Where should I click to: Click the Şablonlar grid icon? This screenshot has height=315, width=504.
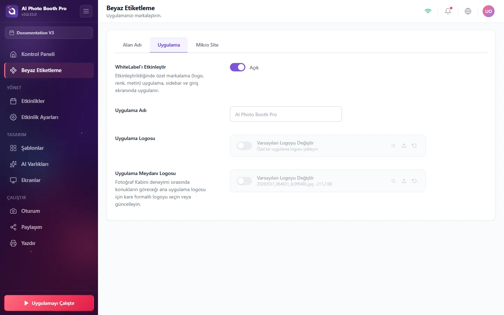pos(13,148)
